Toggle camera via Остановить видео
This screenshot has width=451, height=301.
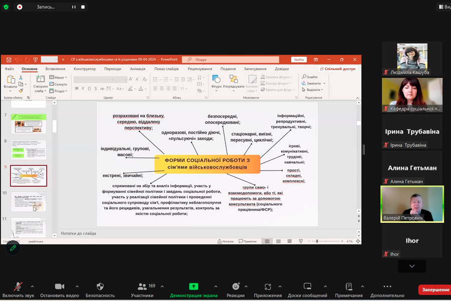coord(59,286)
